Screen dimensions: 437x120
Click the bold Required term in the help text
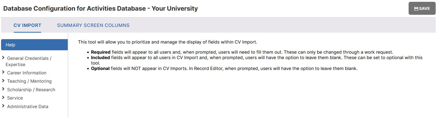click(101, 52)
